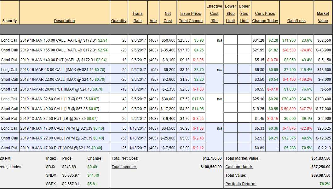333x189 pixels.
Task: Click Lower Stop Limit cell for AAPL Long Call
Action: 231,40
